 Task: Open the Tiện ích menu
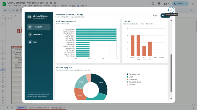click(x=63, y=5)
